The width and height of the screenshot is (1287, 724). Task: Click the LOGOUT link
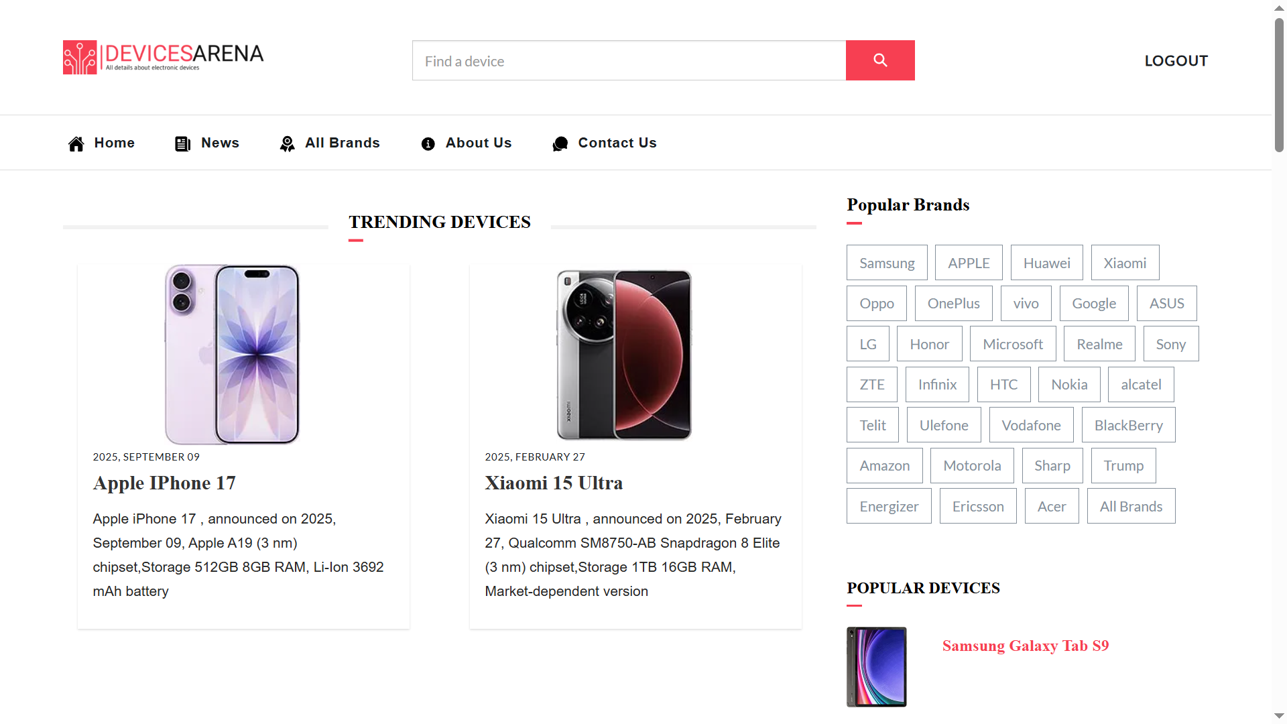(1176, 60)
